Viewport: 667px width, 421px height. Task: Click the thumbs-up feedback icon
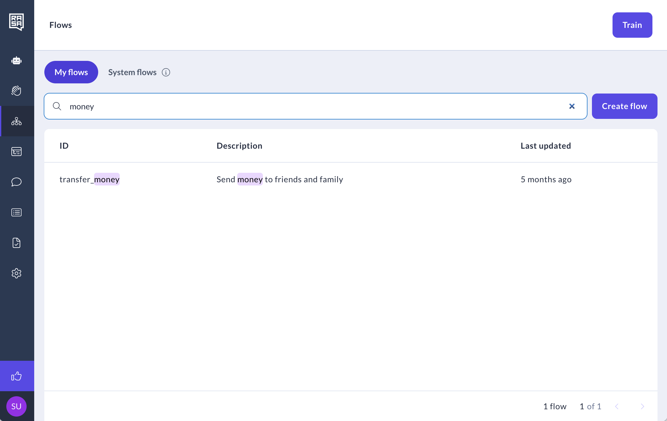16,376
